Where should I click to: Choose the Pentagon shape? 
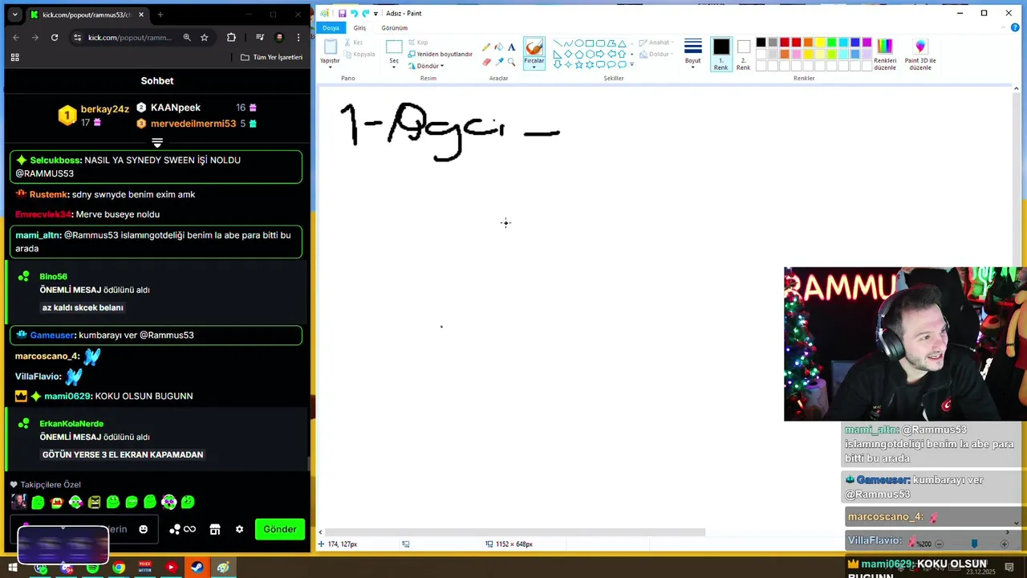578,55
